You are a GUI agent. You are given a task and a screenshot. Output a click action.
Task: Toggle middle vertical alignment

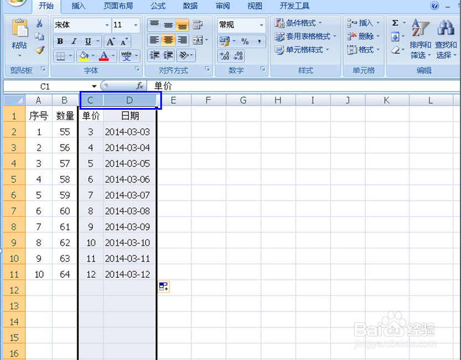tap(169, 25)
